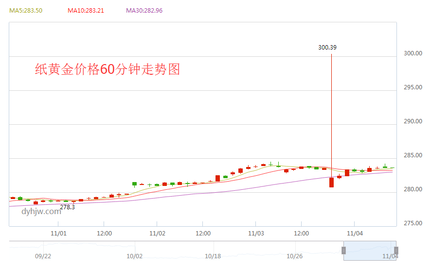Click the 275.00 y-axis price label

(x=413, y=223)
